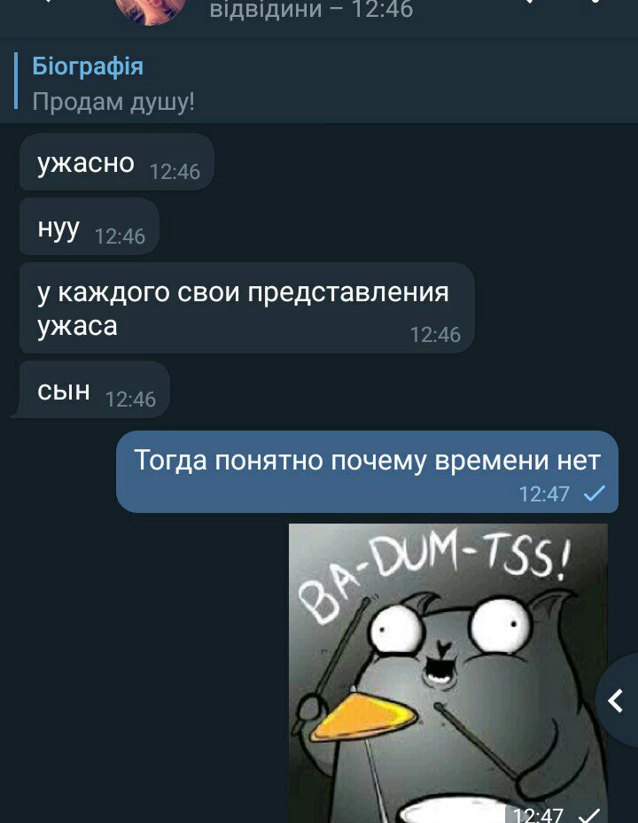Click the 12:46 timestamp on 'нуу'
The image size is (638, 823).
pos(120,237)
